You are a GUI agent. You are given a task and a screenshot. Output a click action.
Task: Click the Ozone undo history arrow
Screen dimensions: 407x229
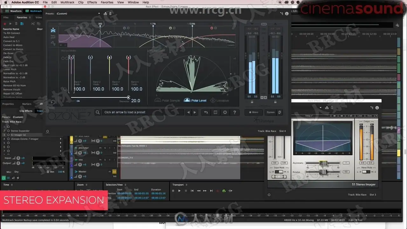point(206,112)
